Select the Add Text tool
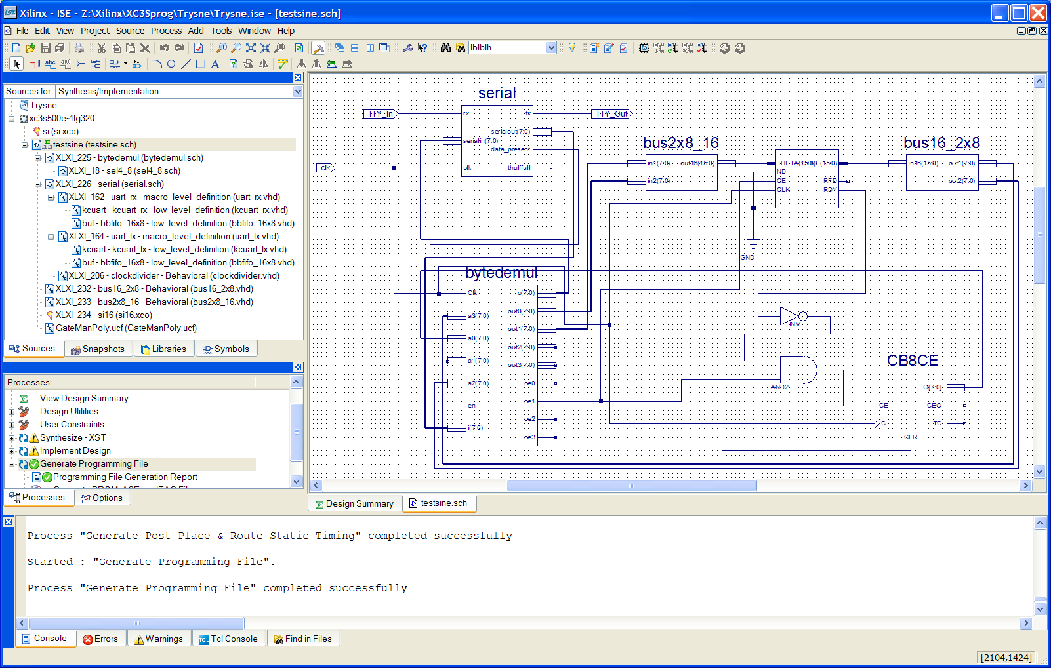This screenshot has width=1051, height=668. (x=215, y=64)
